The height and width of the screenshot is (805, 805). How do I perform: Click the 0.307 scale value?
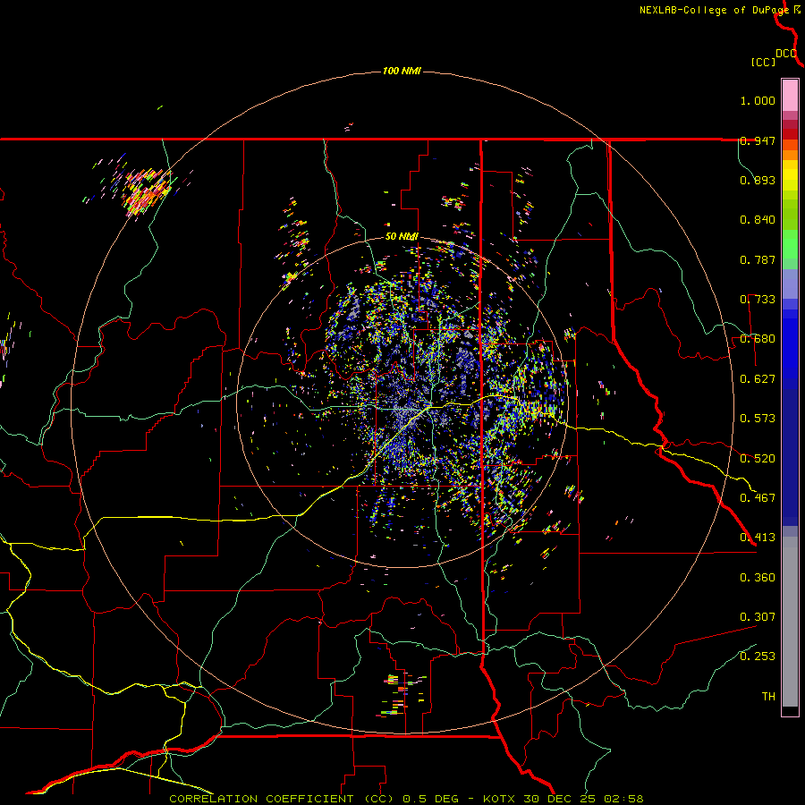[758, 617]
